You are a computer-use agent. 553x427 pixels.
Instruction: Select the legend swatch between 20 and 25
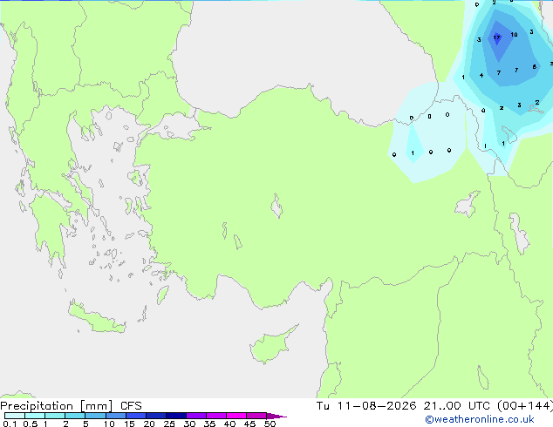click(155, 416)
